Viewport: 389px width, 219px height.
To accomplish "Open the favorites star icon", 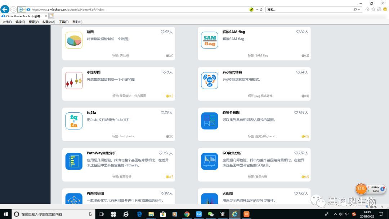I will 373,9.
